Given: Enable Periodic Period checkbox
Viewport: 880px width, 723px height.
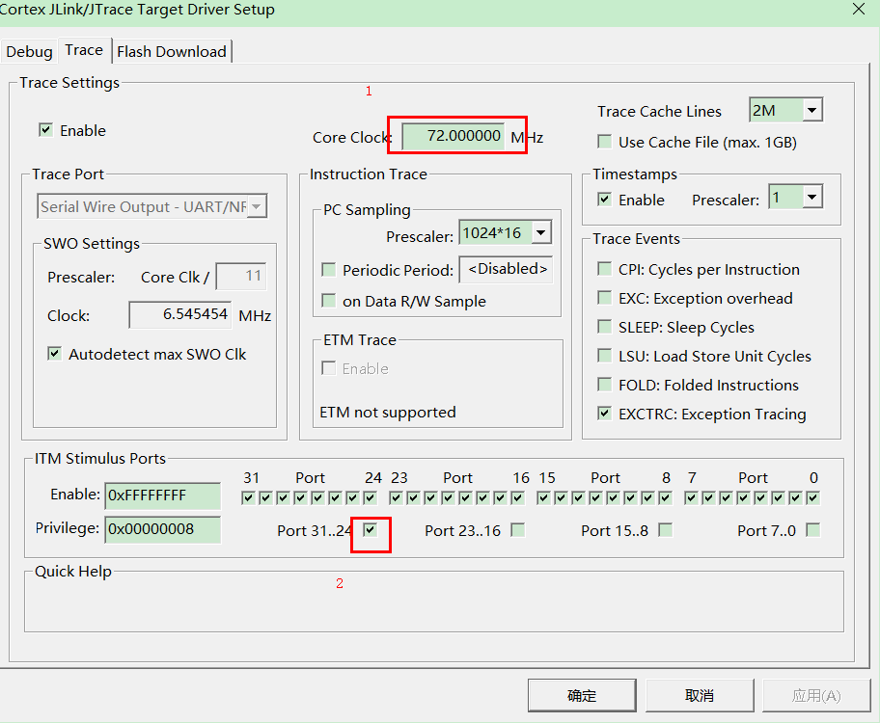Looking at the screenshot, I should (x=328, y=269).
